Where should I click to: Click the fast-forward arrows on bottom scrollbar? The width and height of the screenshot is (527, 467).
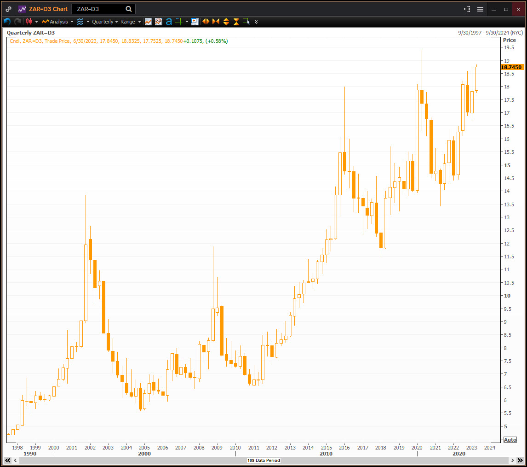pos(521,460)
